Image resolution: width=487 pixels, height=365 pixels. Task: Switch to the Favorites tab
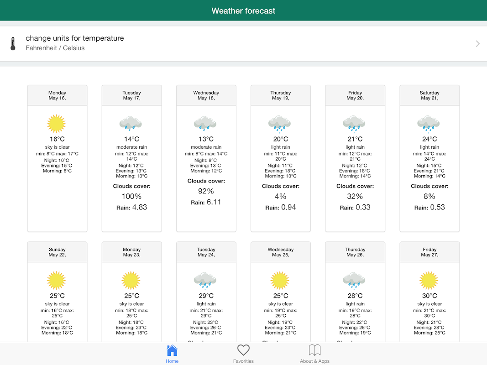(x=244, y=354)
